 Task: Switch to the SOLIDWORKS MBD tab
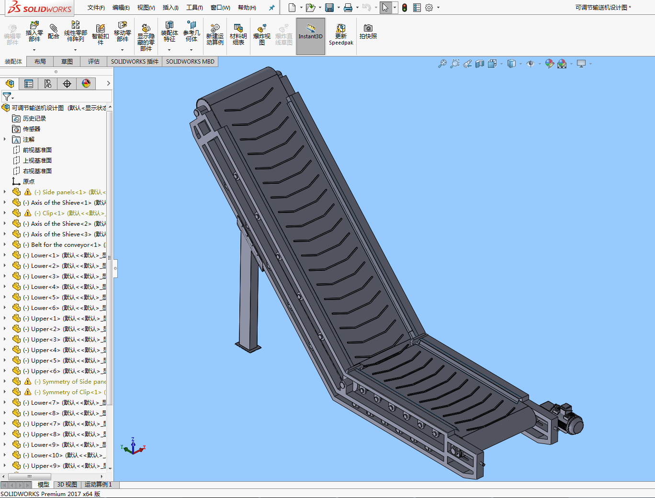point(190,62)
